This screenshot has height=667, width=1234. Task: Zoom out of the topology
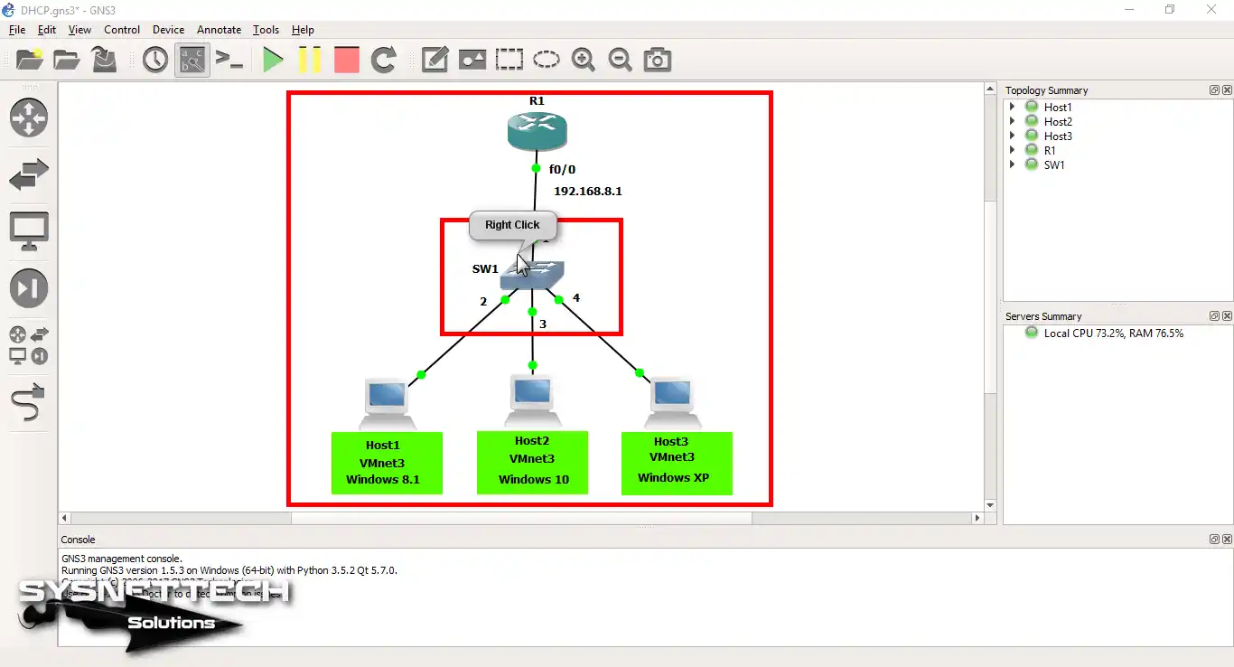click(x=621, y=60)
